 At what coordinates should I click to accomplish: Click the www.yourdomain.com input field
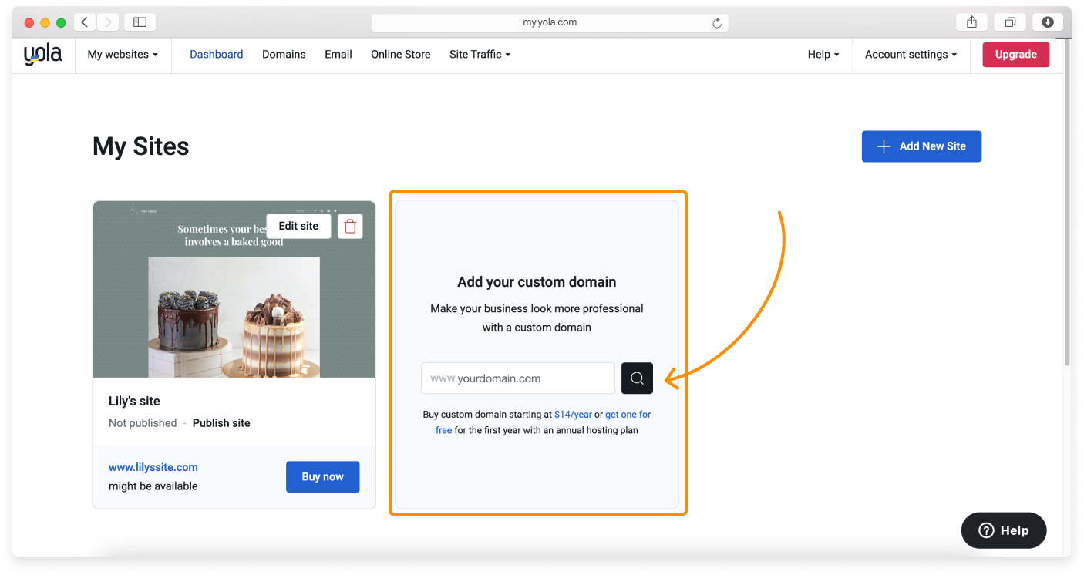point(517,378)
